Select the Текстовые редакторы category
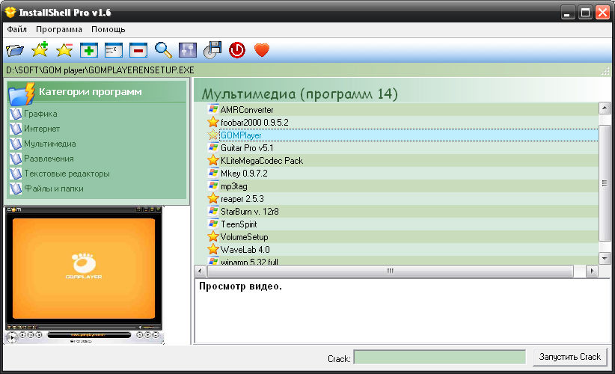 [67, 174]
